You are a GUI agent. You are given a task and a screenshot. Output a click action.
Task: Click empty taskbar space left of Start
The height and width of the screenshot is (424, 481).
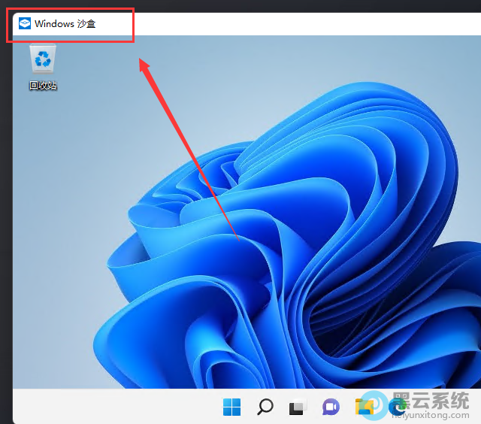[113, 407]
